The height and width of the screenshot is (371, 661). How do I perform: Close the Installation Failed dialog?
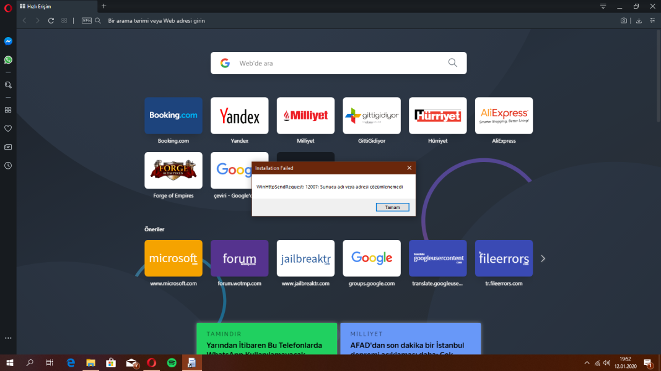pos(409,168)
